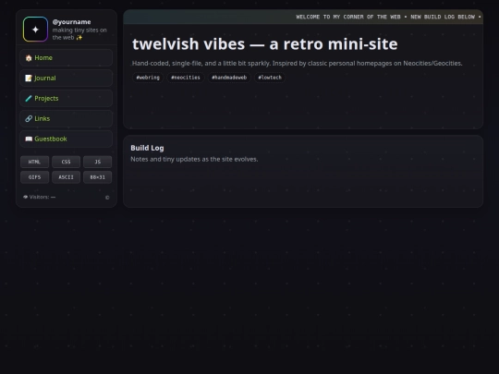Click the notepad icon beside Journal
This screenshot has width=499, height=374.
pyautogui.click(x=29, y=78)
